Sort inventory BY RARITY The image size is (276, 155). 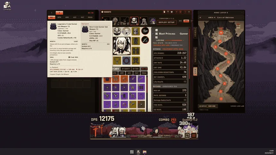[x=126, y=69]
